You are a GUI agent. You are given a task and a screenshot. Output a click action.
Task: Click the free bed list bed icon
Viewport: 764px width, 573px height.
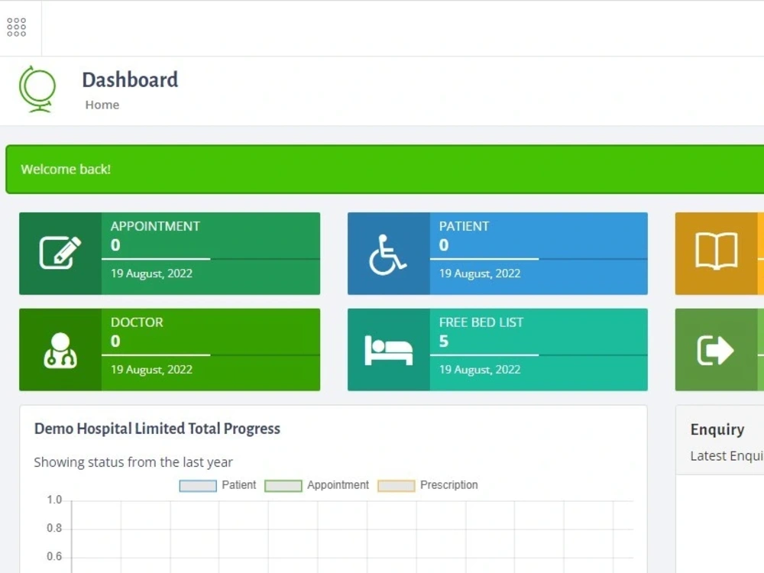click(x=388, y=351)
